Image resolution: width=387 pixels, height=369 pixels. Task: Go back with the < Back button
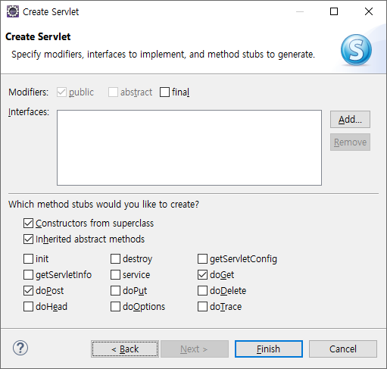[x=125, y=349]
